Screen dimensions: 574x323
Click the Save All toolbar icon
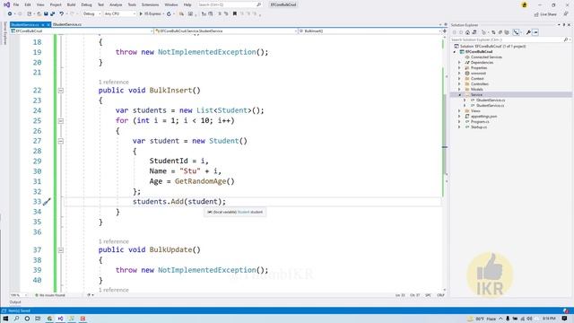(x=52, y=14)
